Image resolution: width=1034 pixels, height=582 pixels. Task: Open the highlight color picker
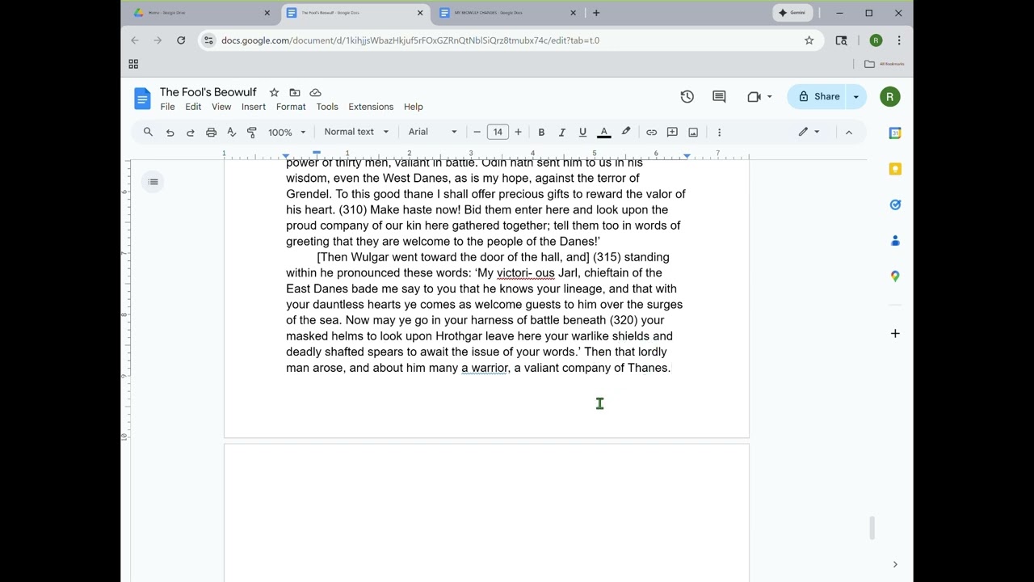(625, 132)
